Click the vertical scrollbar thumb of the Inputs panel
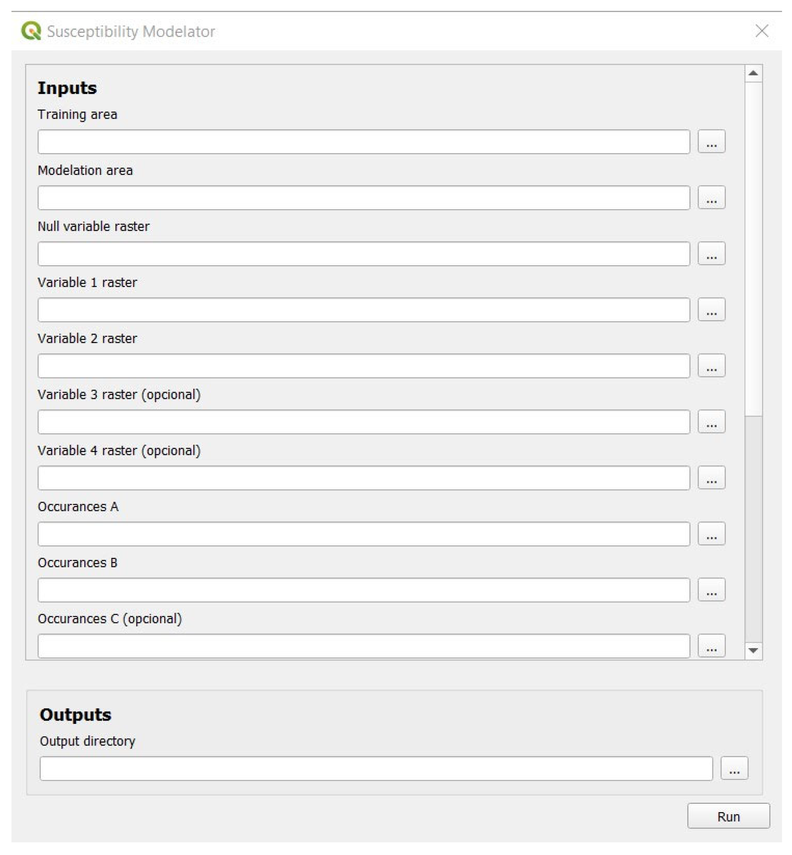The width and height of the screenshot is (792, 855). click(753, 248)
